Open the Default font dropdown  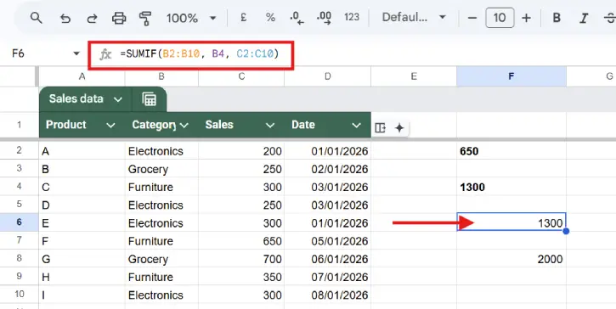414,18
